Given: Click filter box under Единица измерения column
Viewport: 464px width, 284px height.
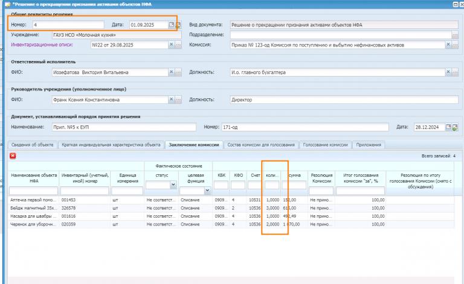Looking at the screenshot, I should pos(127,191).
